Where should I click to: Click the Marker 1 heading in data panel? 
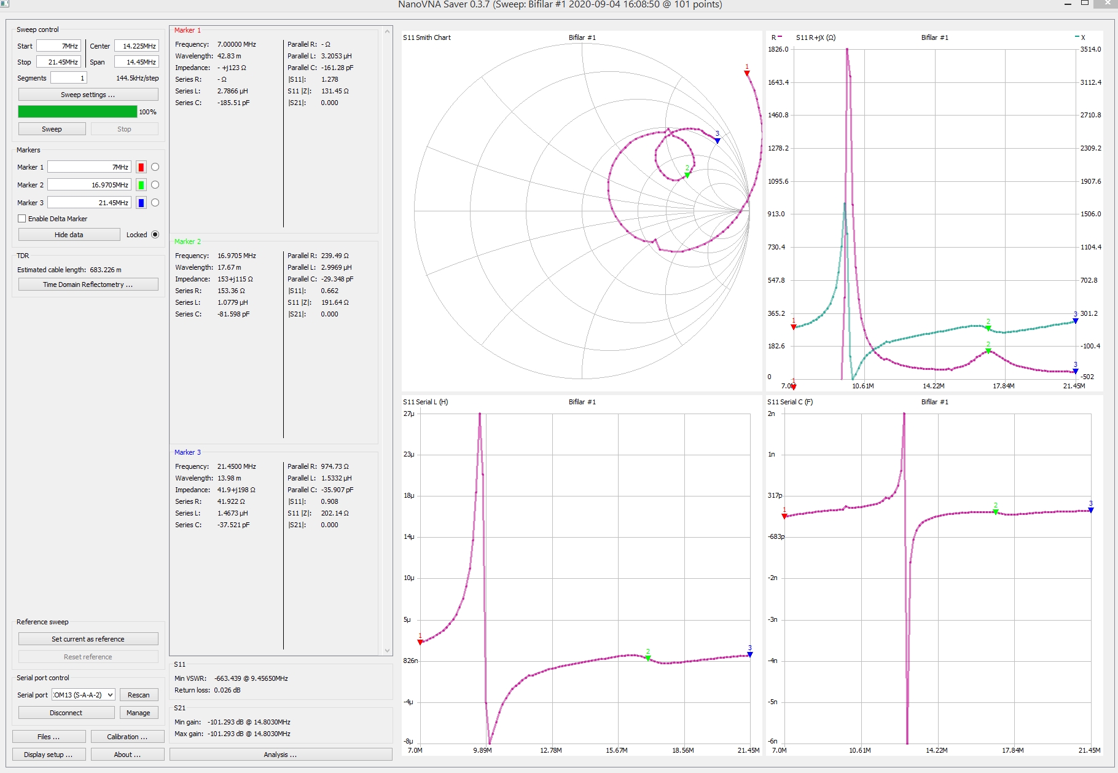[x=187, y=30]
